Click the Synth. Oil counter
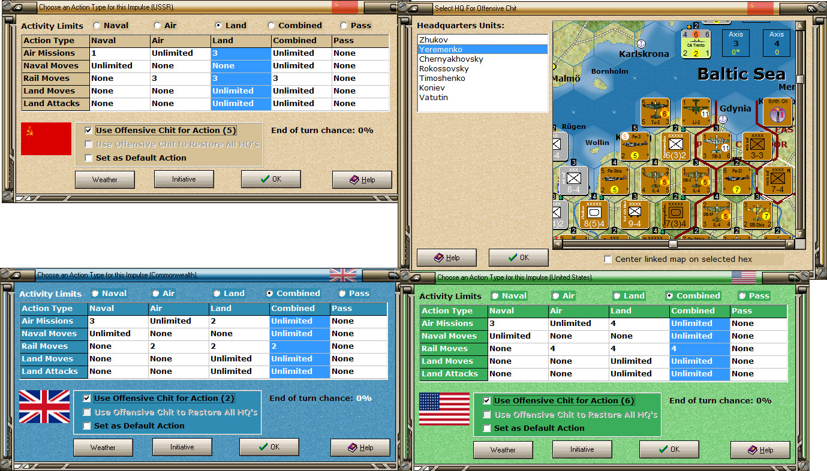 click(778, 113)
